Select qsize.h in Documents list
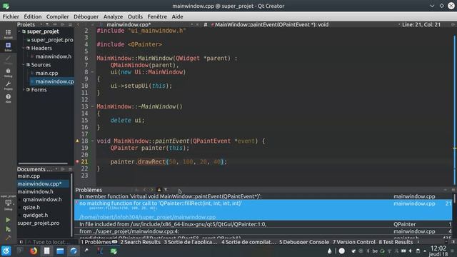The image size is (457, 257). tap(31, 208)
